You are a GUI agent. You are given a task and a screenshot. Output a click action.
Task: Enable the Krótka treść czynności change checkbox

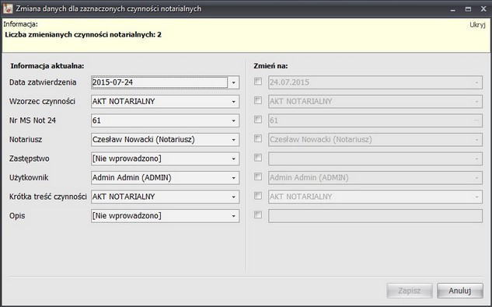point(258,196)
